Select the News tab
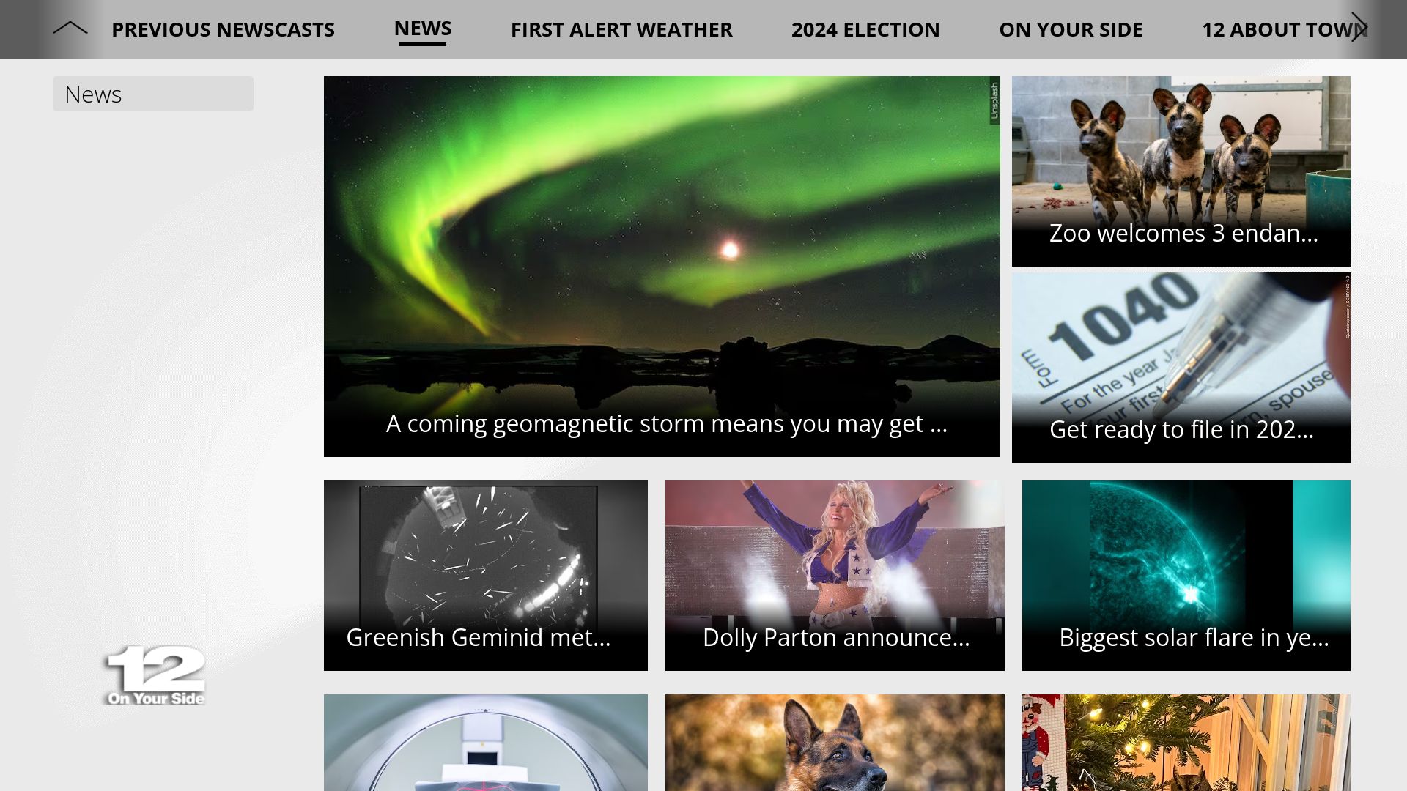Image resolution: width=1407 pixels, height=791 pixels. 423,29
